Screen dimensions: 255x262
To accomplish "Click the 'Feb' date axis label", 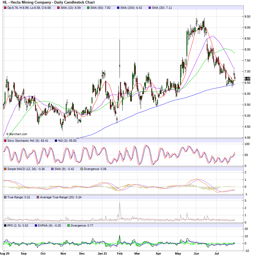I will tap(120, 253).
